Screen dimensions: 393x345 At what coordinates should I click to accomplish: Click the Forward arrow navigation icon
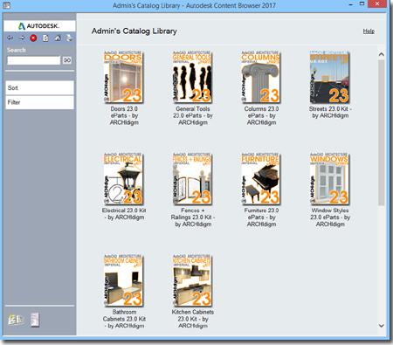point(22,38)
